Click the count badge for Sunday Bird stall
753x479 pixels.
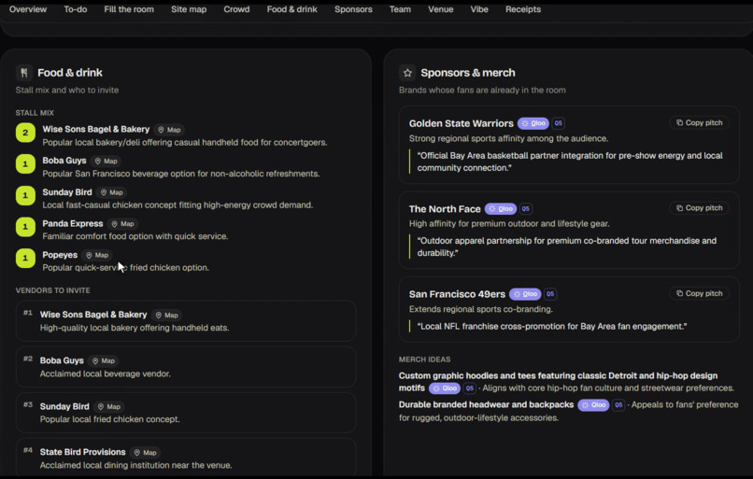(25, 195)
